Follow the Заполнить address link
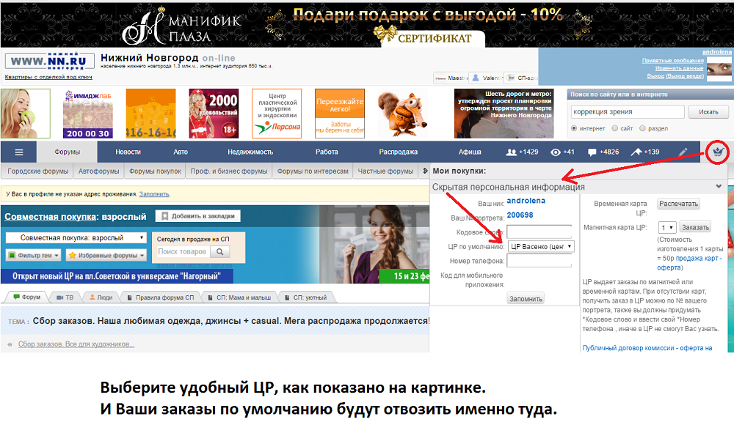The width and height of the screenshot is (734, 433). tap(153, 194)
